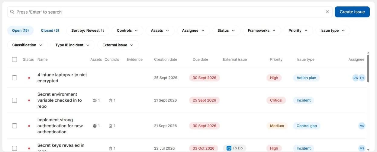Click the controls clipboard icon in Secret keys revealed row

[x=111, y=148]
